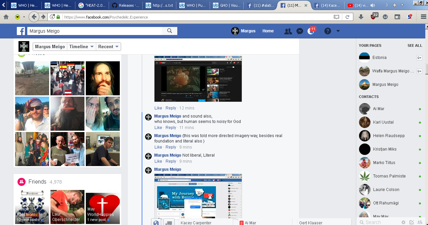
Task: Click the Facebook logo in blue bar
Action: 21,31
